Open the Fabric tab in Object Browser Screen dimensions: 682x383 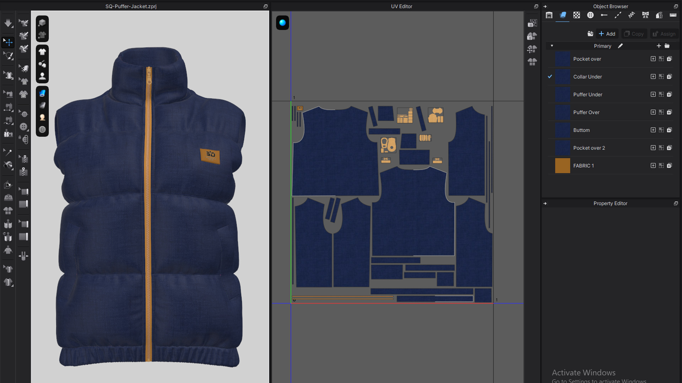pos(563,15)
